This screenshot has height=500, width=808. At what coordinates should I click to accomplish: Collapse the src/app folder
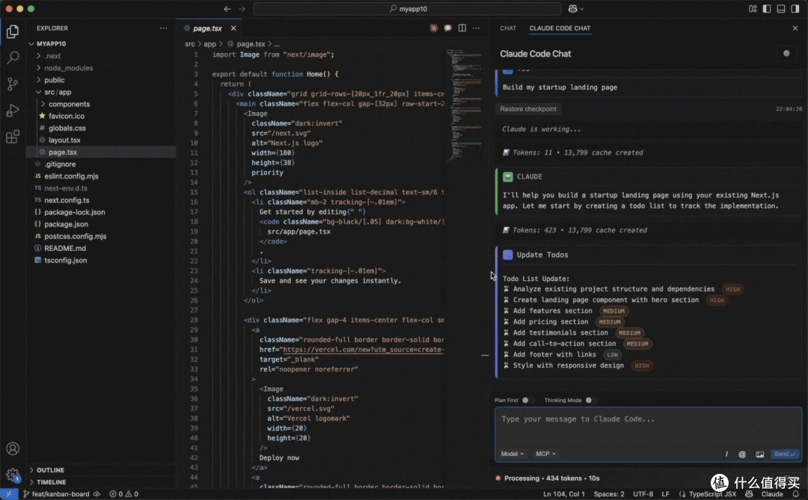(x=58, y=92)
